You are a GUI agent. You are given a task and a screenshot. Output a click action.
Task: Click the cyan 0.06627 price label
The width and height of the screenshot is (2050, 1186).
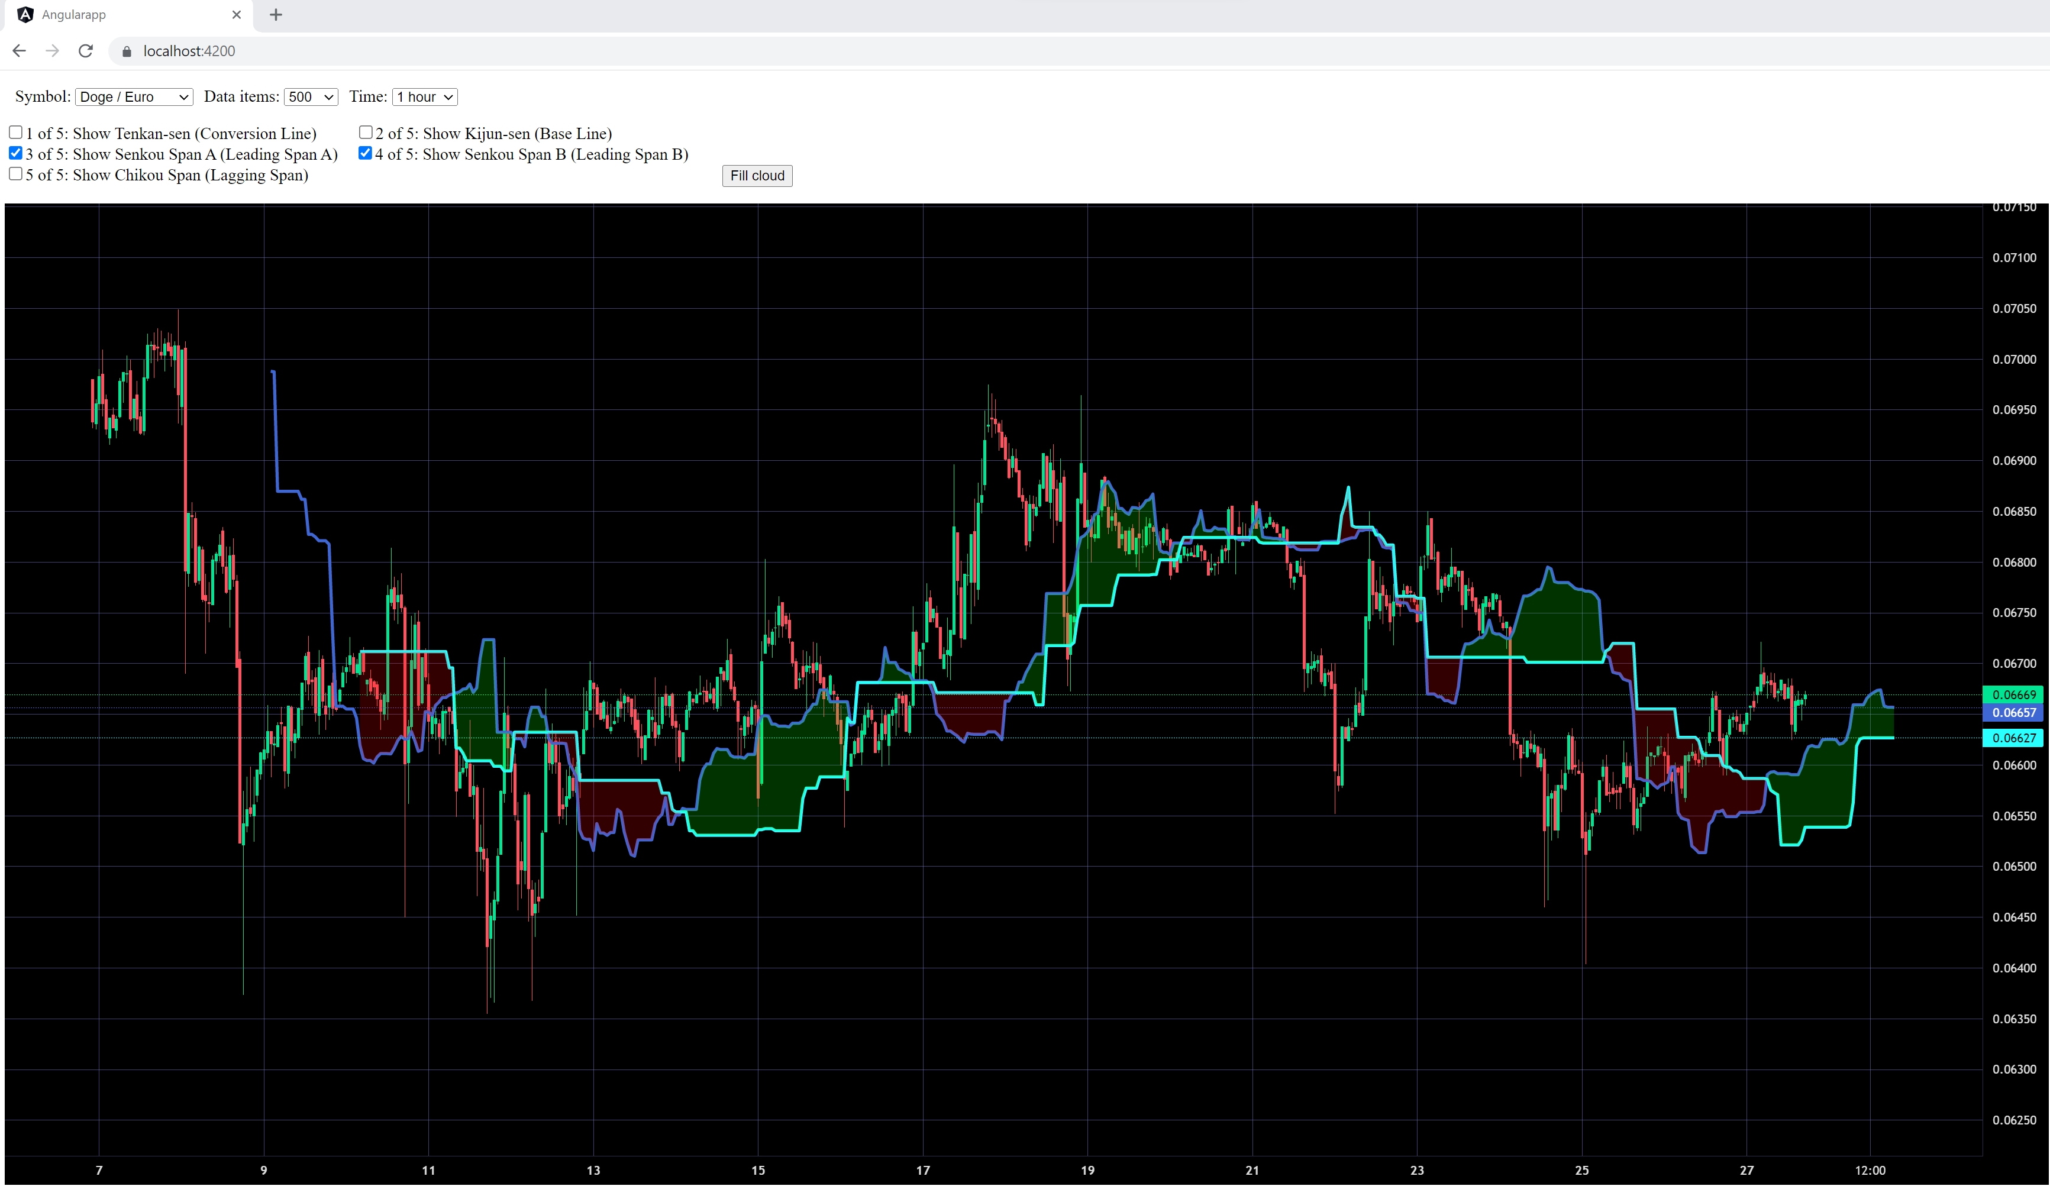click(x=2013, y=738)
